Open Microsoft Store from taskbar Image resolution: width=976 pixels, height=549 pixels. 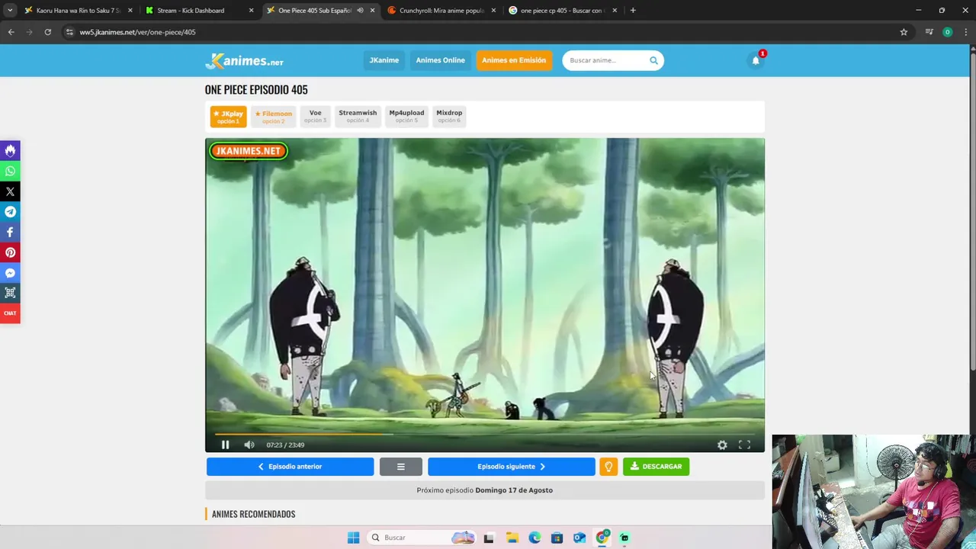click(557, 538)
